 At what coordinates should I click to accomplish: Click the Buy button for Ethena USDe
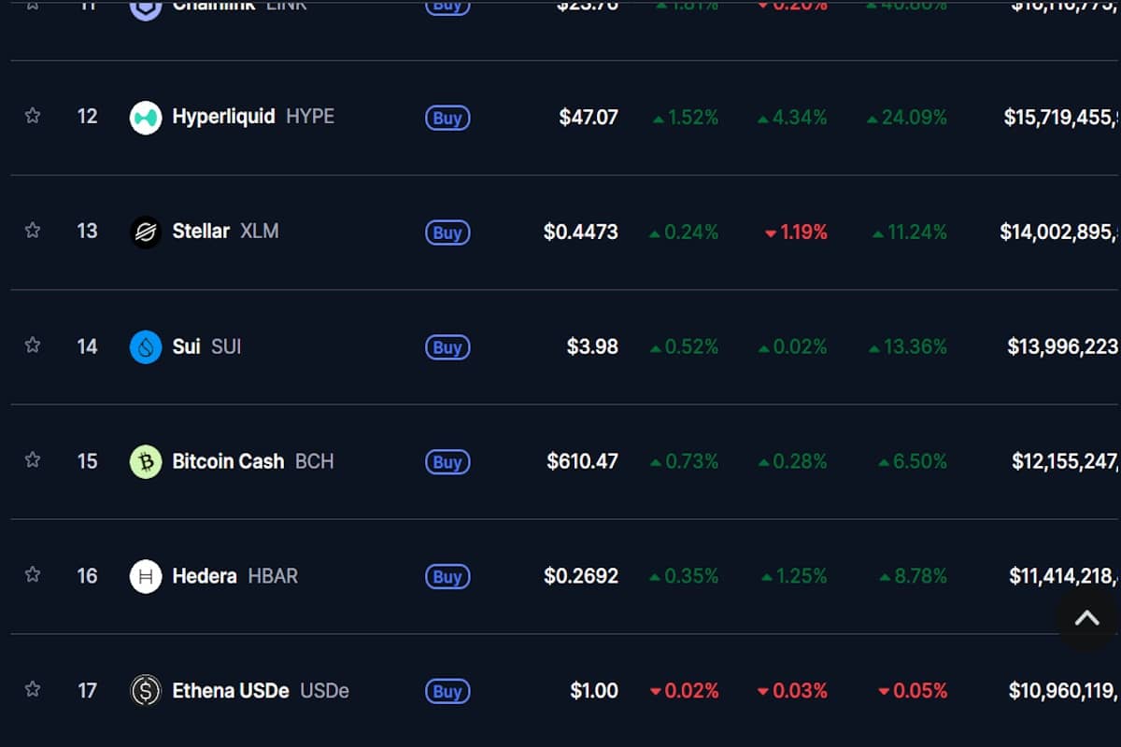click(447, 692)
